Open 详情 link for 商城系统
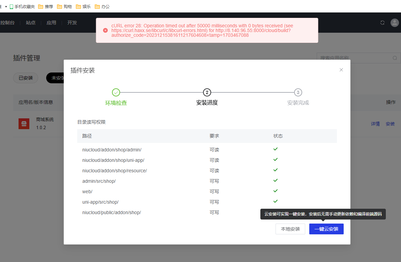This screenshot has width=401, height=262. coord(375,124)
